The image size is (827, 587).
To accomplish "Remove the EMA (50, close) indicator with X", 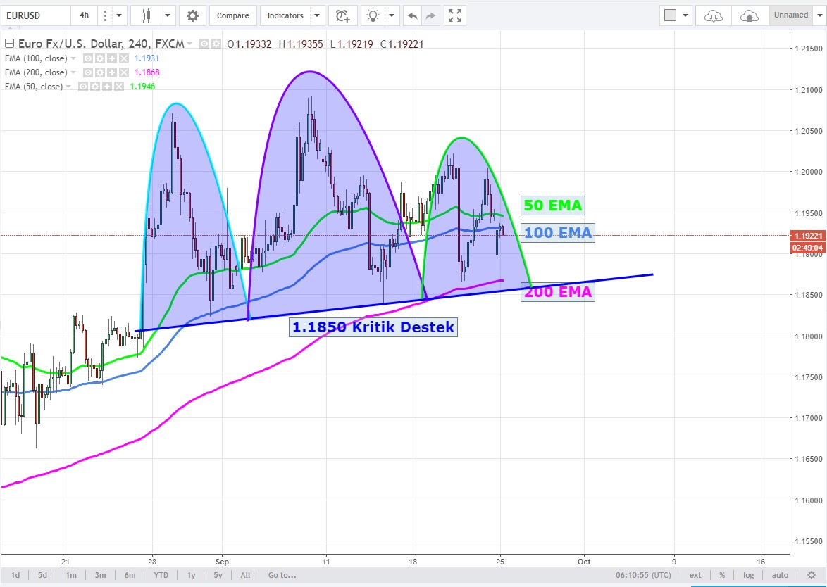I will pyautogui.click(x=119, y=87).
